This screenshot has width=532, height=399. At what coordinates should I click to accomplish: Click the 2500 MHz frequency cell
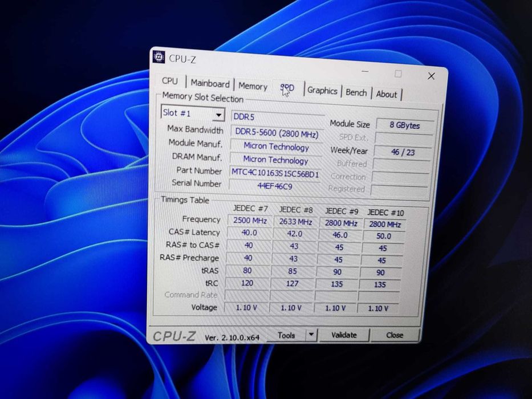coord(250,221)
